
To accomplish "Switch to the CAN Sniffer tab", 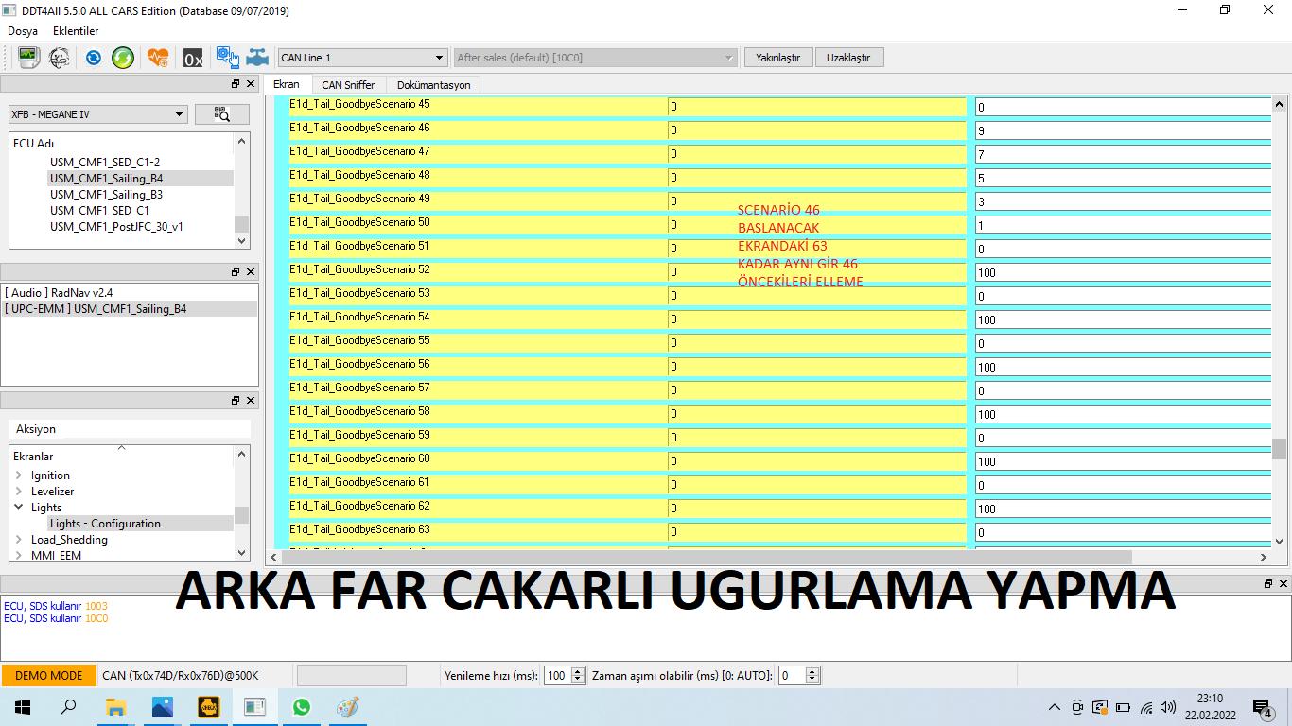I will 348,85.
